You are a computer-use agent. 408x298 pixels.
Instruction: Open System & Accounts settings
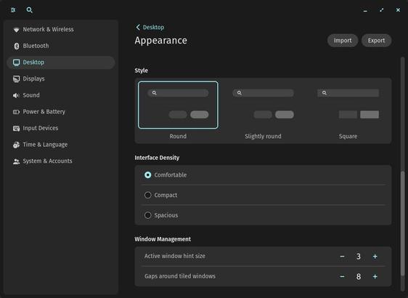[61, 161]
